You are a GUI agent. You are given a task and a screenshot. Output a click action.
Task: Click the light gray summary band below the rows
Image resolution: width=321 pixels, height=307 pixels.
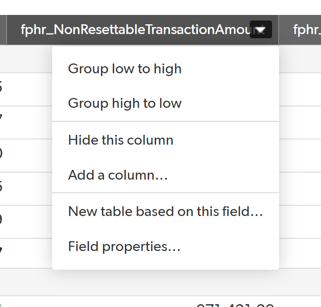(160, 282)
